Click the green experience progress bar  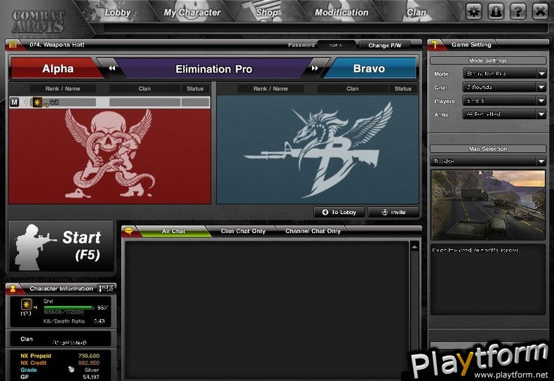(69, 307)
